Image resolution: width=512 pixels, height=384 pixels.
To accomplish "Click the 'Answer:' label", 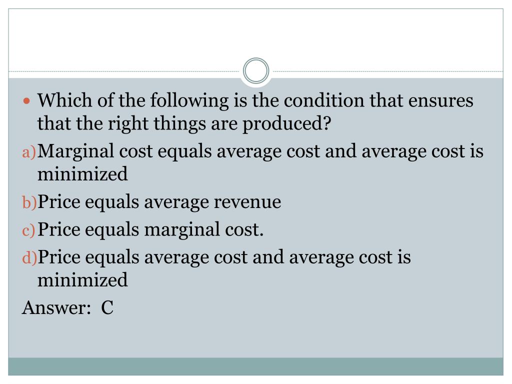I will [56, 307].
